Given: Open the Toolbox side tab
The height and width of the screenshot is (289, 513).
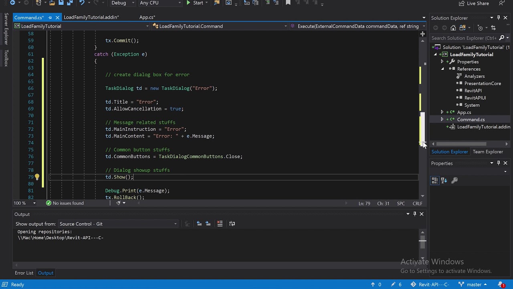Looking at the screenshot, I should pyautogui.click(x=6, y=58).
